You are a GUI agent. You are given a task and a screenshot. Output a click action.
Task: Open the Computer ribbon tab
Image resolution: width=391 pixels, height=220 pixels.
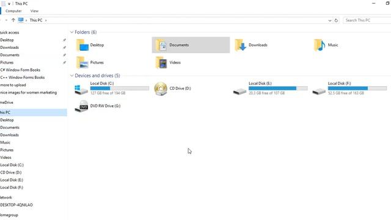coord(13,11)
